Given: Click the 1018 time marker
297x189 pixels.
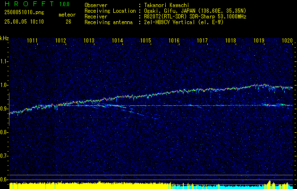Looking at the screenshot, I should [x=231, y=40].
